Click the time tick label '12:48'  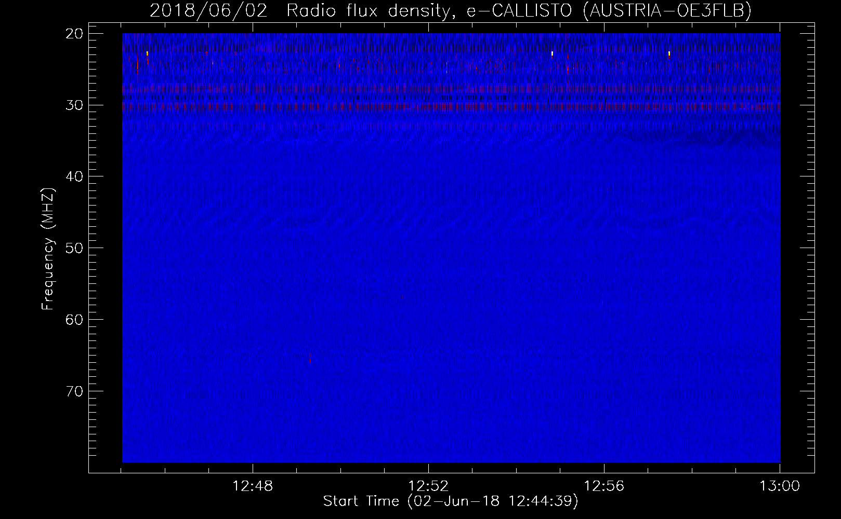point(253,486)
